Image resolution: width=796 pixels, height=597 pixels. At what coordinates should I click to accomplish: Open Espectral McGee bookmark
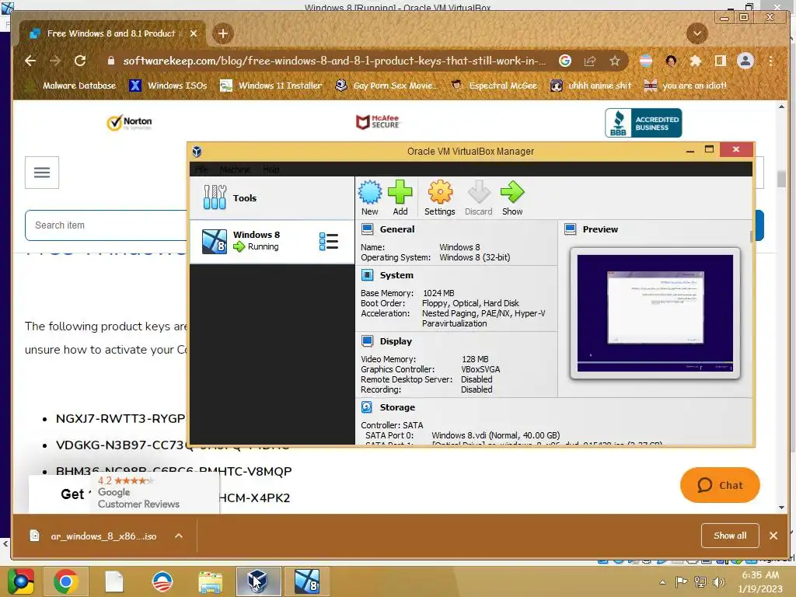point(494,86)
